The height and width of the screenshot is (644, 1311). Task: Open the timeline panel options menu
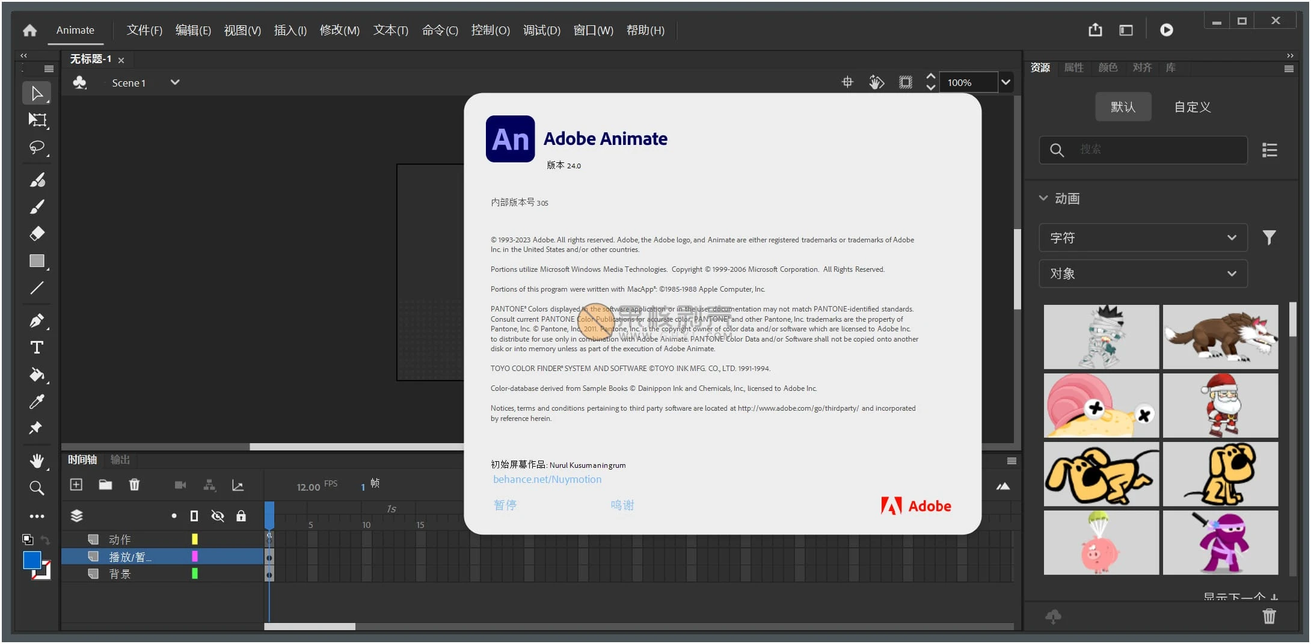point(1012,461)
